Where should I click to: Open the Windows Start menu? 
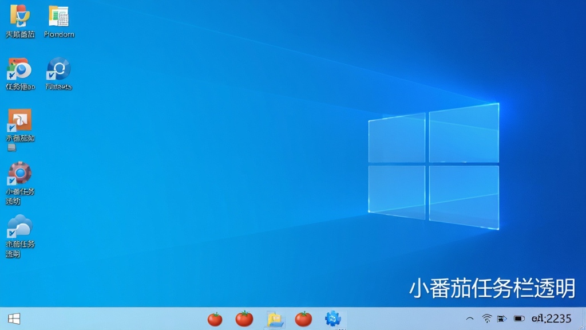point(14,319)
